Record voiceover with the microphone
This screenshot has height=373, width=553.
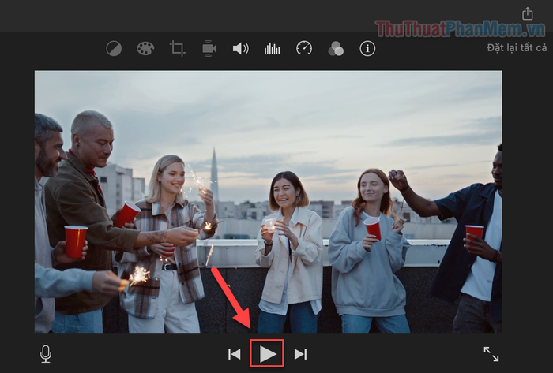coord(46,353)
